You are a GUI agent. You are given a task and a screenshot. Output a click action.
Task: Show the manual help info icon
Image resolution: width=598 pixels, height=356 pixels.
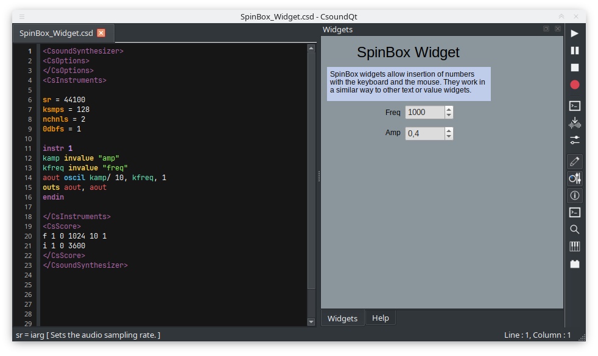[574, 195]
